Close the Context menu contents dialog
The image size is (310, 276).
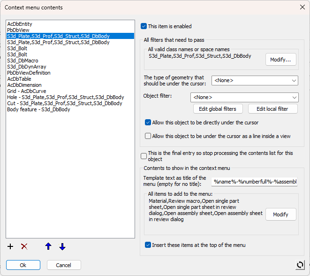302,8
